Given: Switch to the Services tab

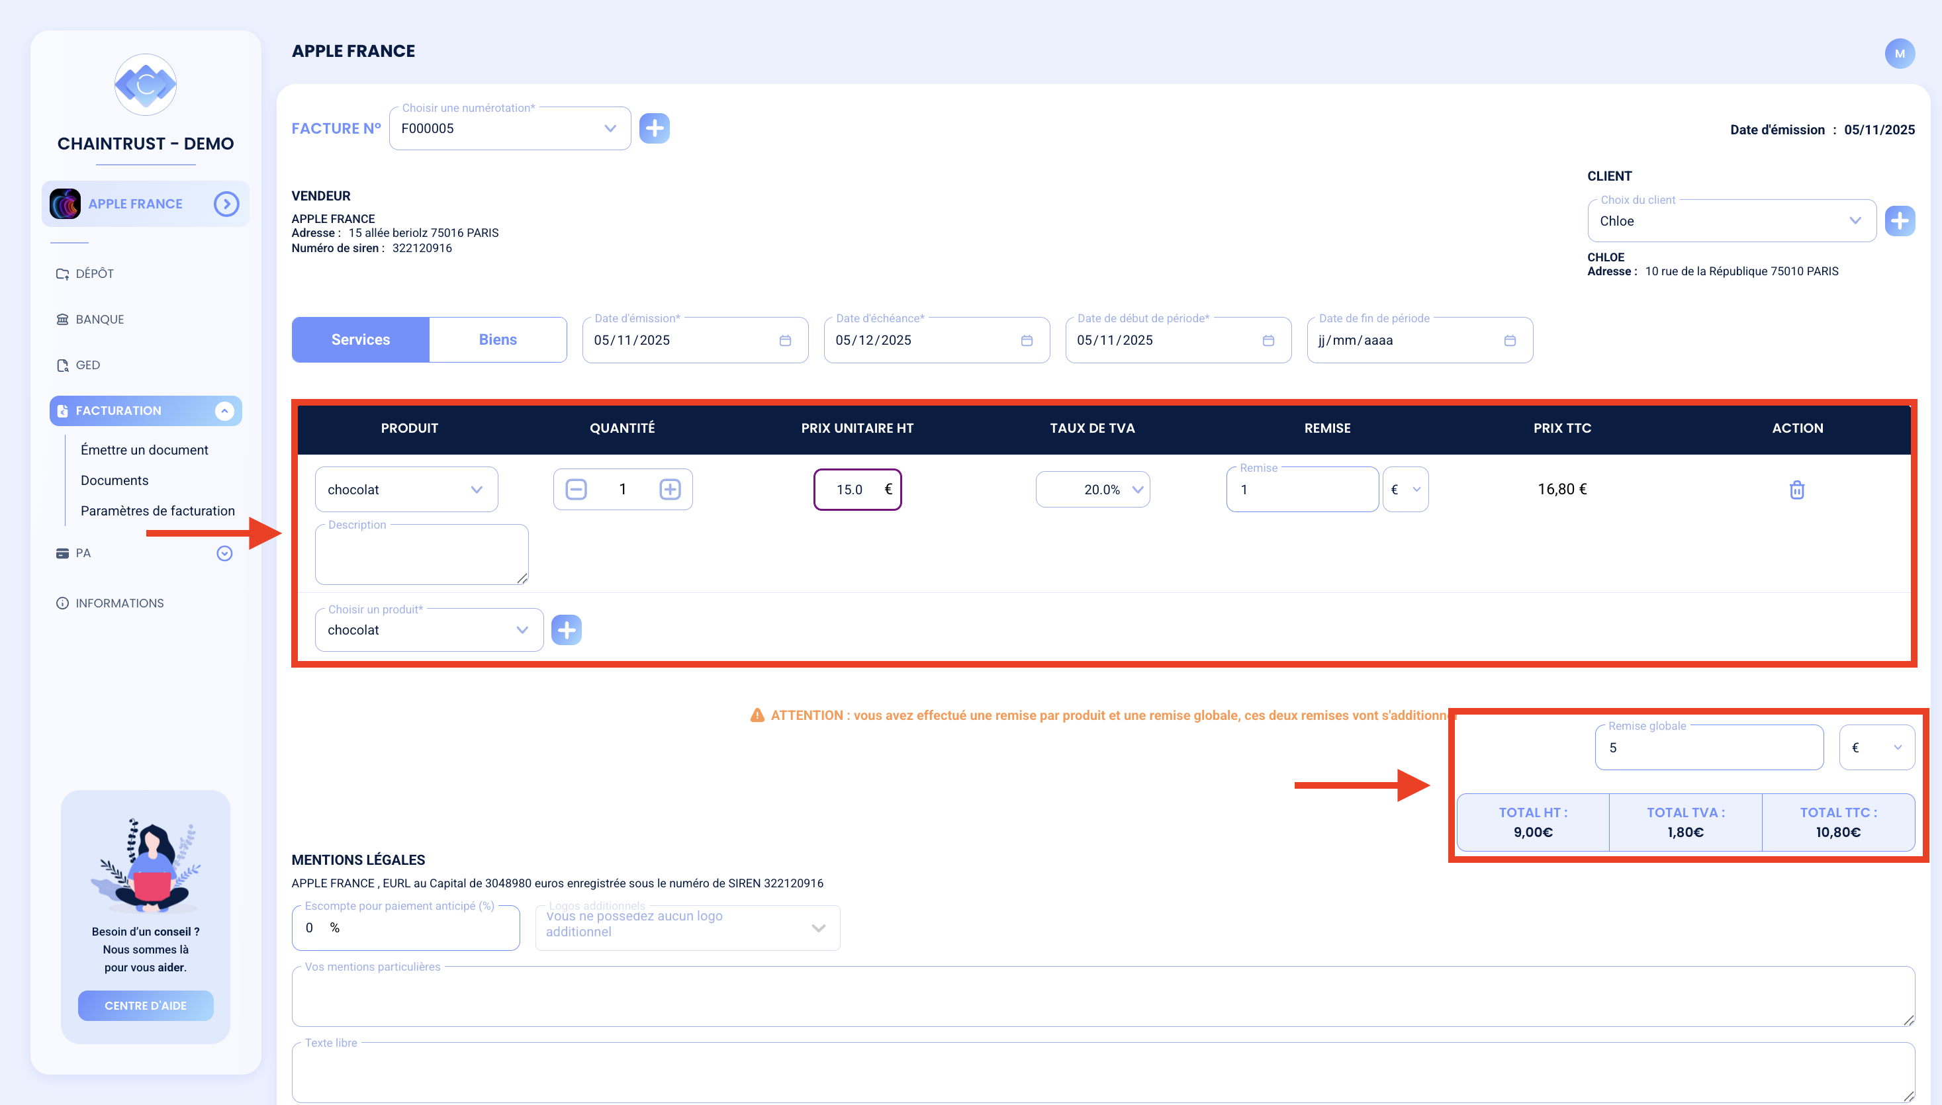Looking at the screenshot, I should click(x=361, y=340).
